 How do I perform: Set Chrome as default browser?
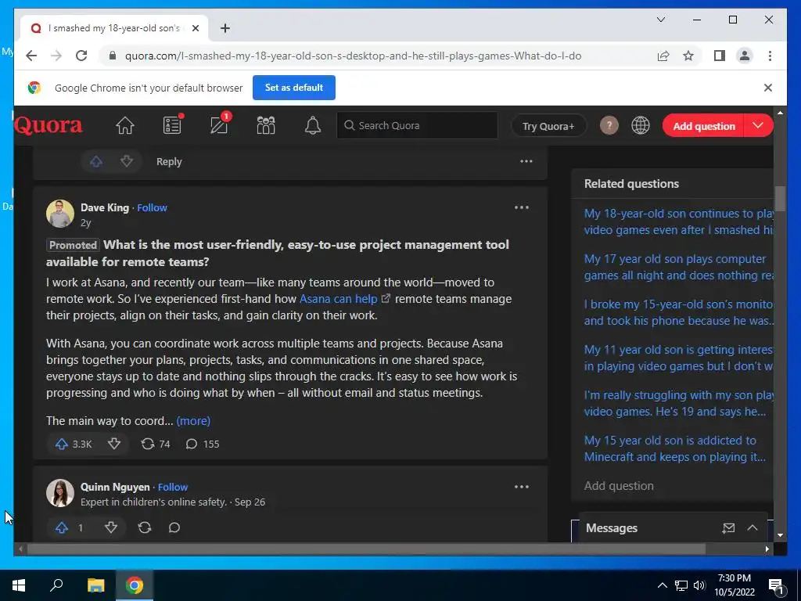294,88
